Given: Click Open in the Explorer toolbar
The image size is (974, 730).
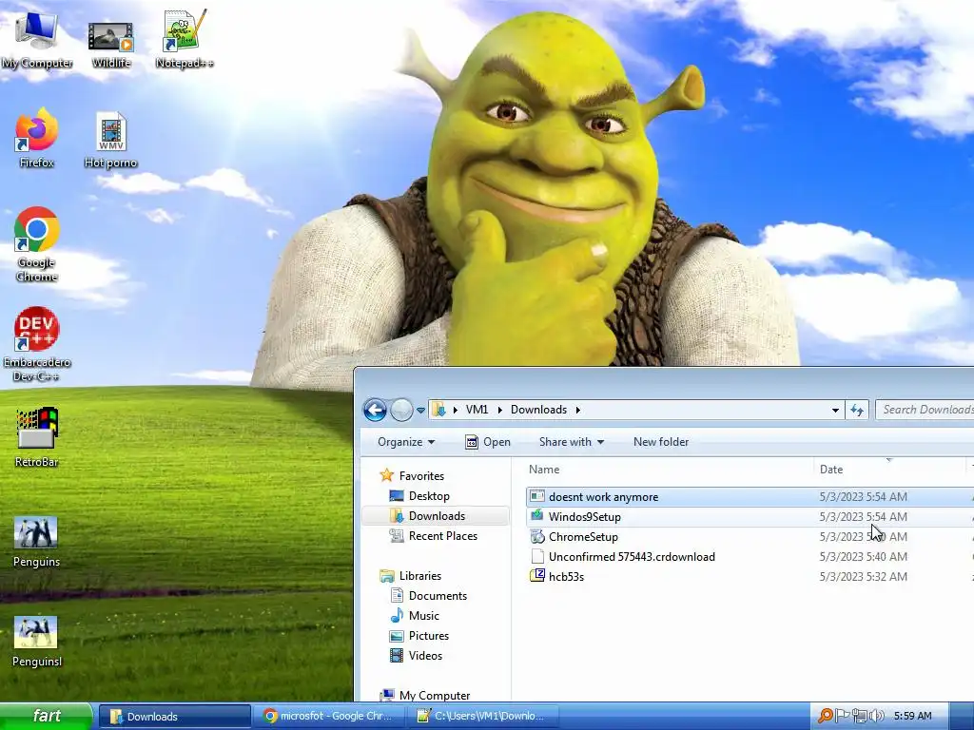Looking at the screenshot, I should point(488,442).
